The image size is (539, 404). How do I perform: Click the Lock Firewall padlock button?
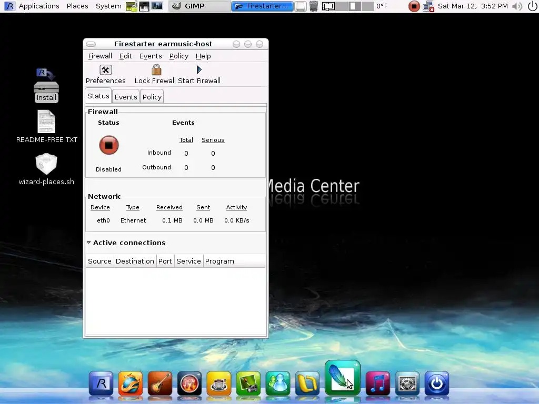(x=156, y=75)
